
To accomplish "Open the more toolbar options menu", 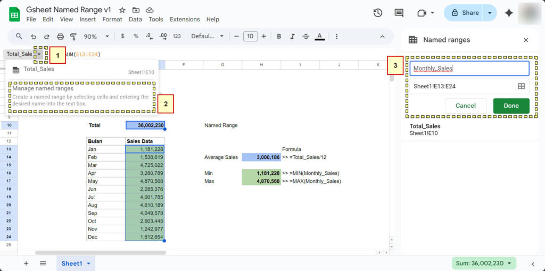I will [x=336, y=36].
